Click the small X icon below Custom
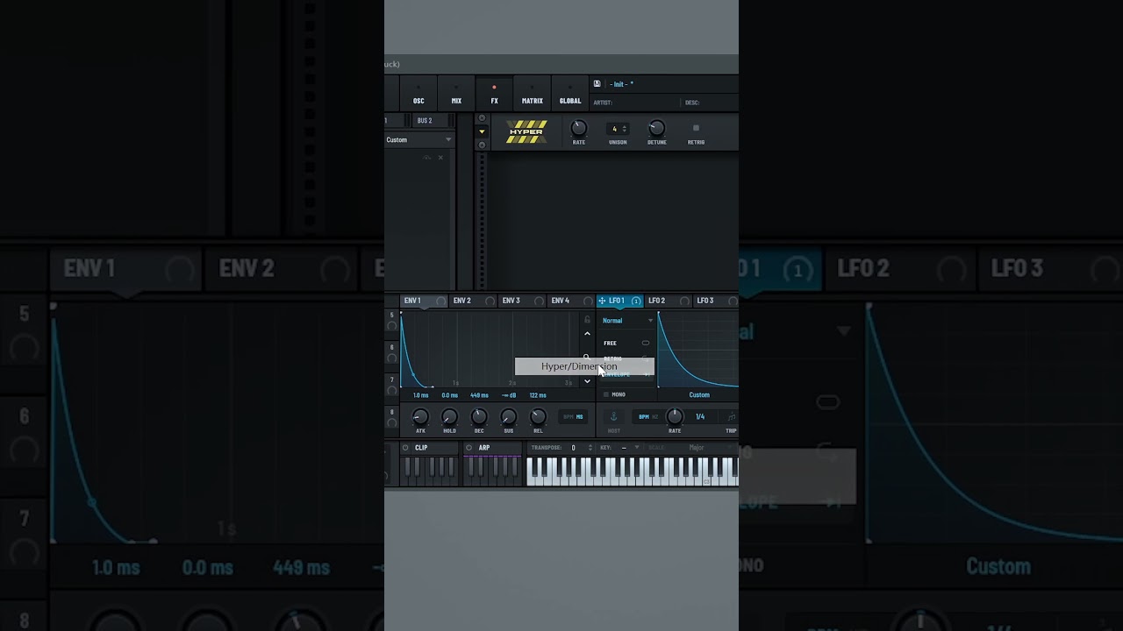 point(440,158)
